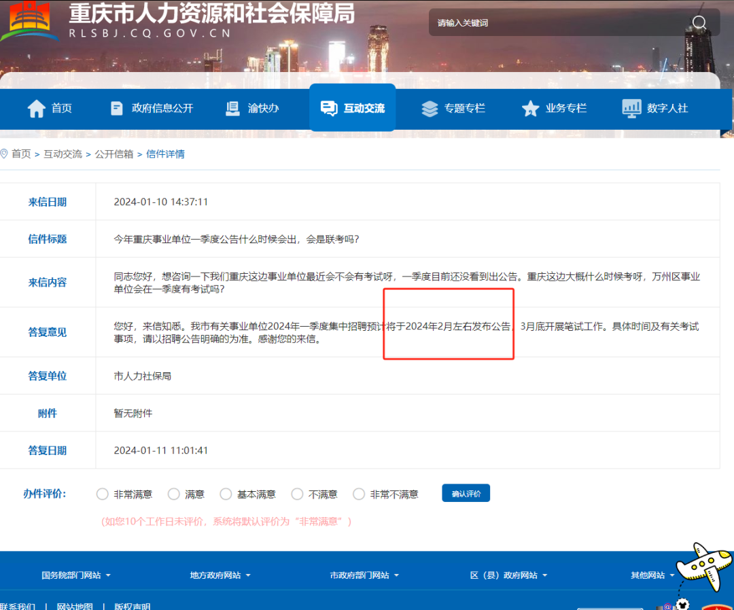Click the star icon for 业务专栏
The width and height of the screenshot is (734, 610).
pos(530,109)
